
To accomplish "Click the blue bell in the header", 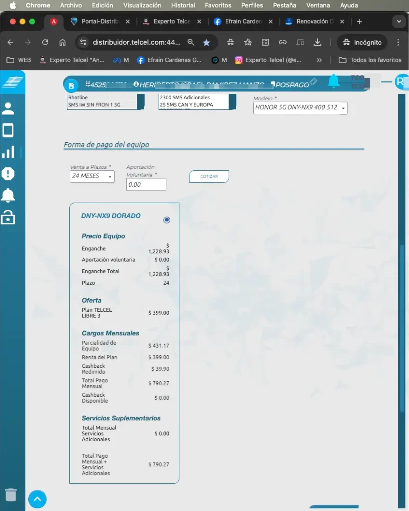I will [x=333, y=81].
